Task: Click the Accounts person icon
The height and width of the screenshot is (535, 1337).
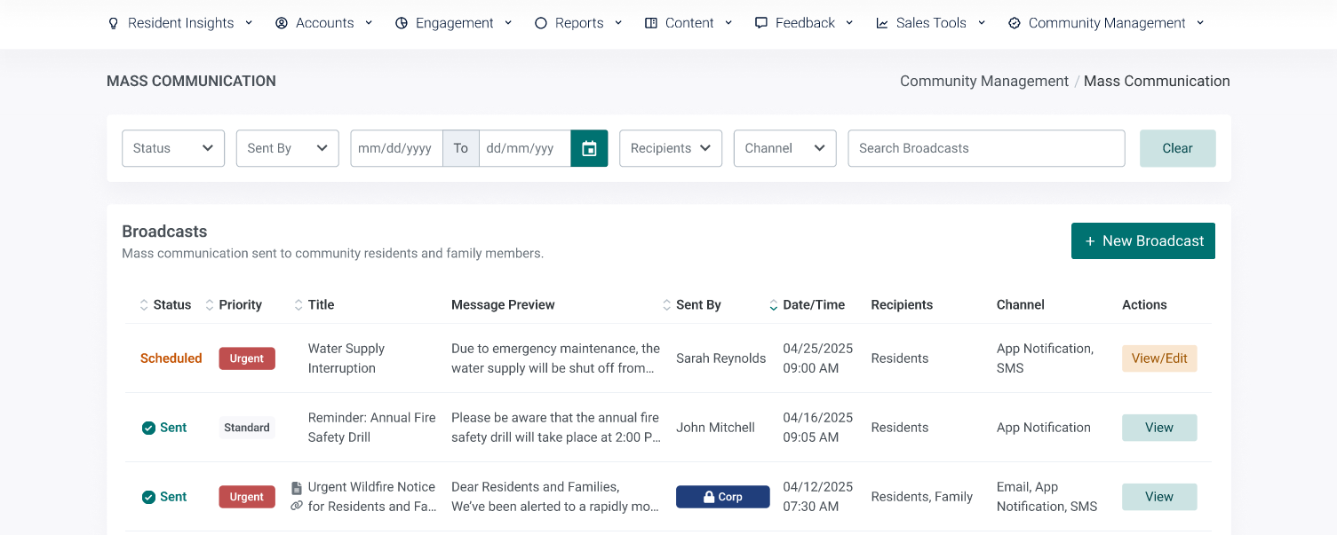Action: (282, 23)
